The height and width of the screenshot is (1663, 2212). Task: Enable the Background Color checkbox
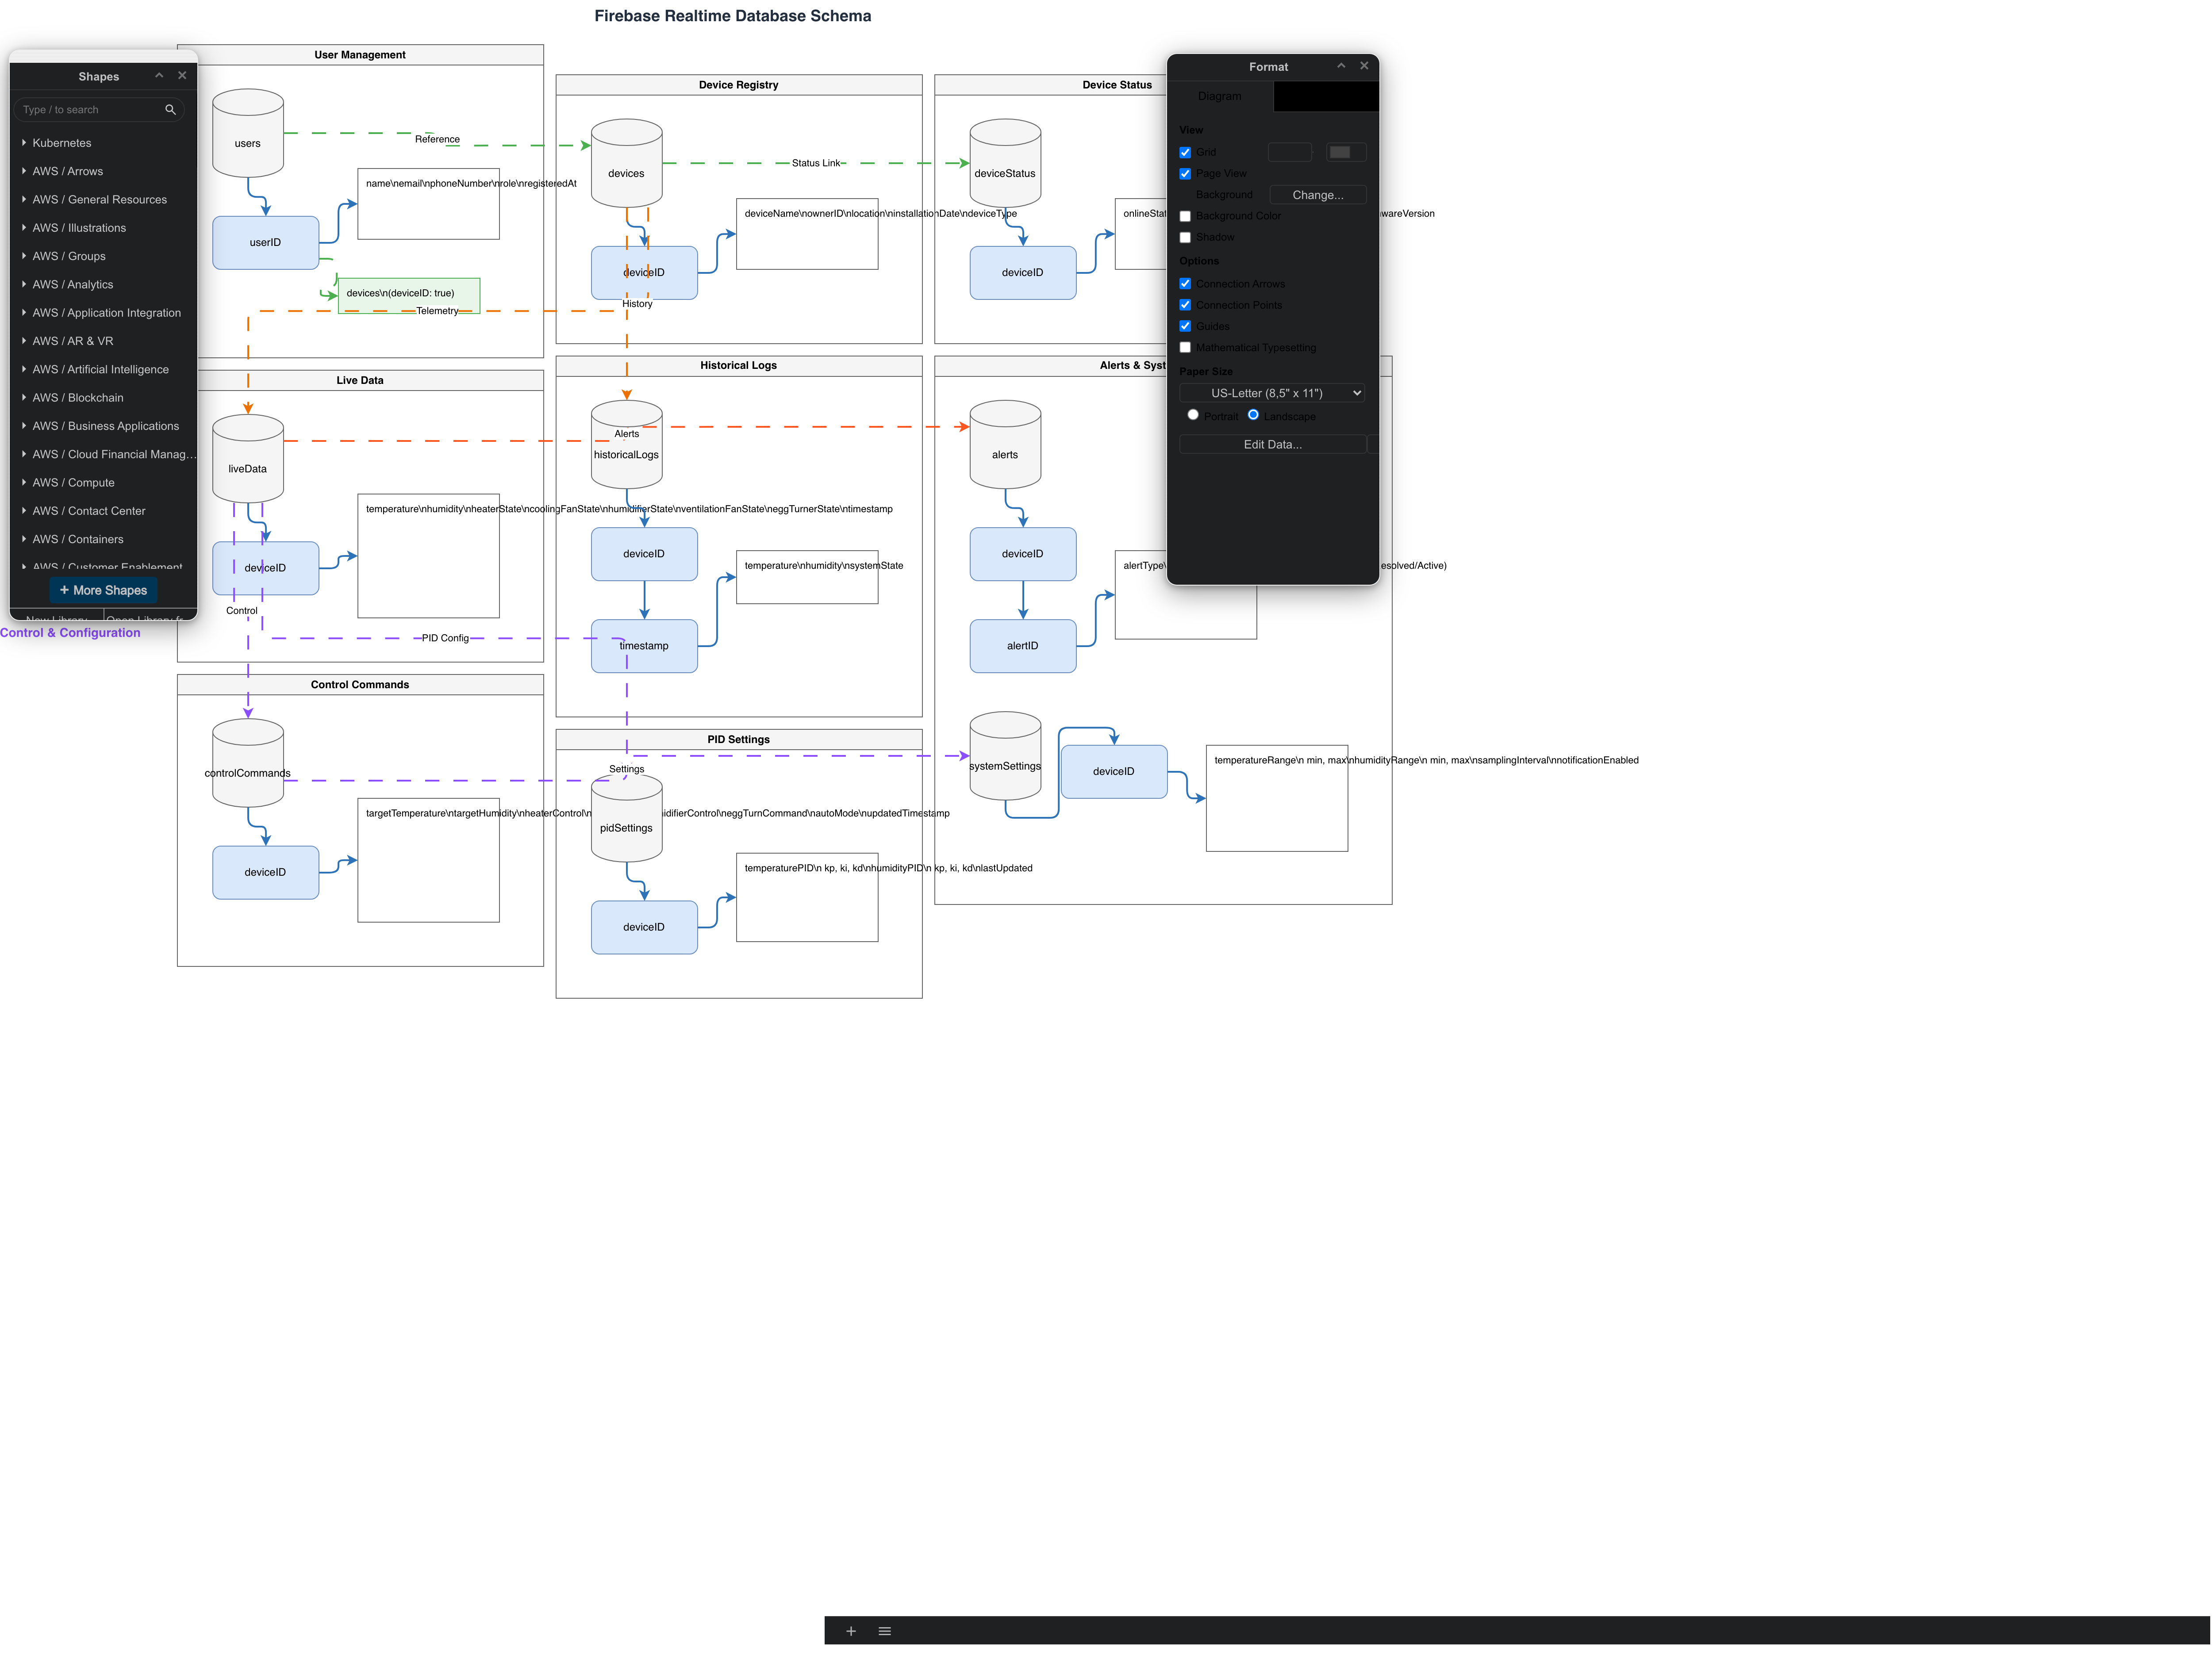(x=1185, y=216)
